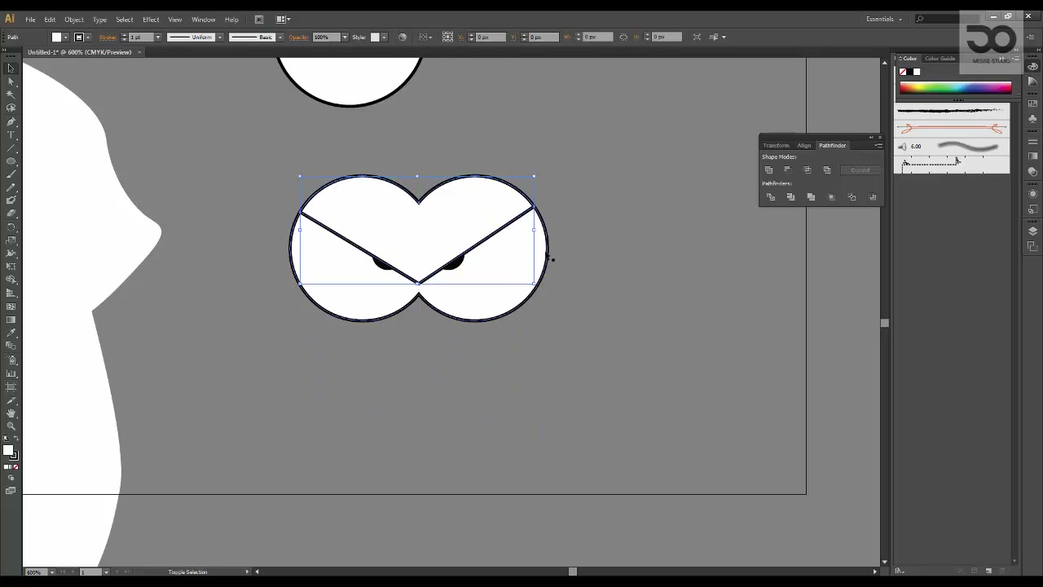Pick a color from the spectrum bar

coord(955,87)
